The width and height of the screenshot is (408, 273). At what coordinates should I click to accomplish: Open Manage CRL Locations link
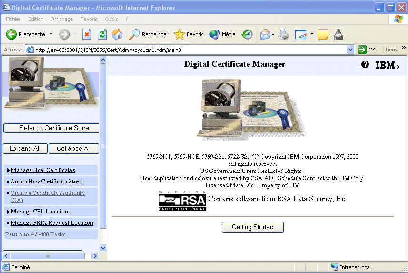tap(40, 212)
